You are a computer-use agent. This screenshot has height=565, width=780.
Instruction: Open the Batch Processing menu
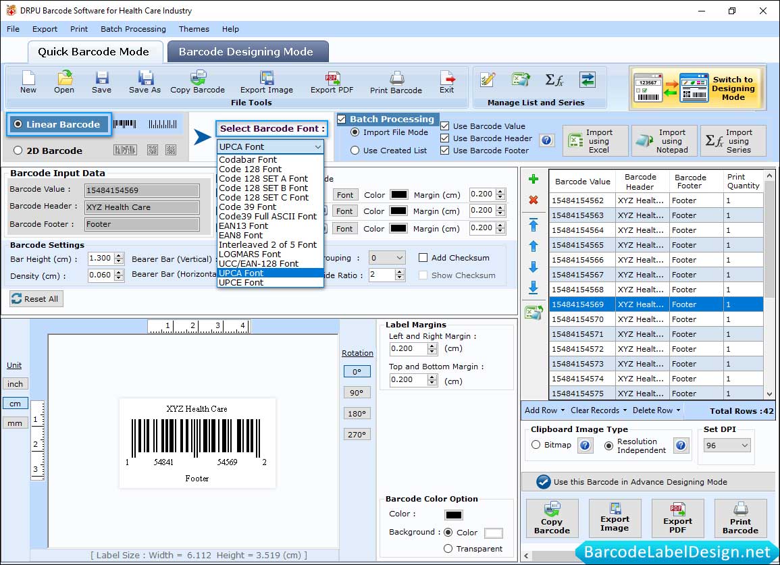tap(133, 29)
